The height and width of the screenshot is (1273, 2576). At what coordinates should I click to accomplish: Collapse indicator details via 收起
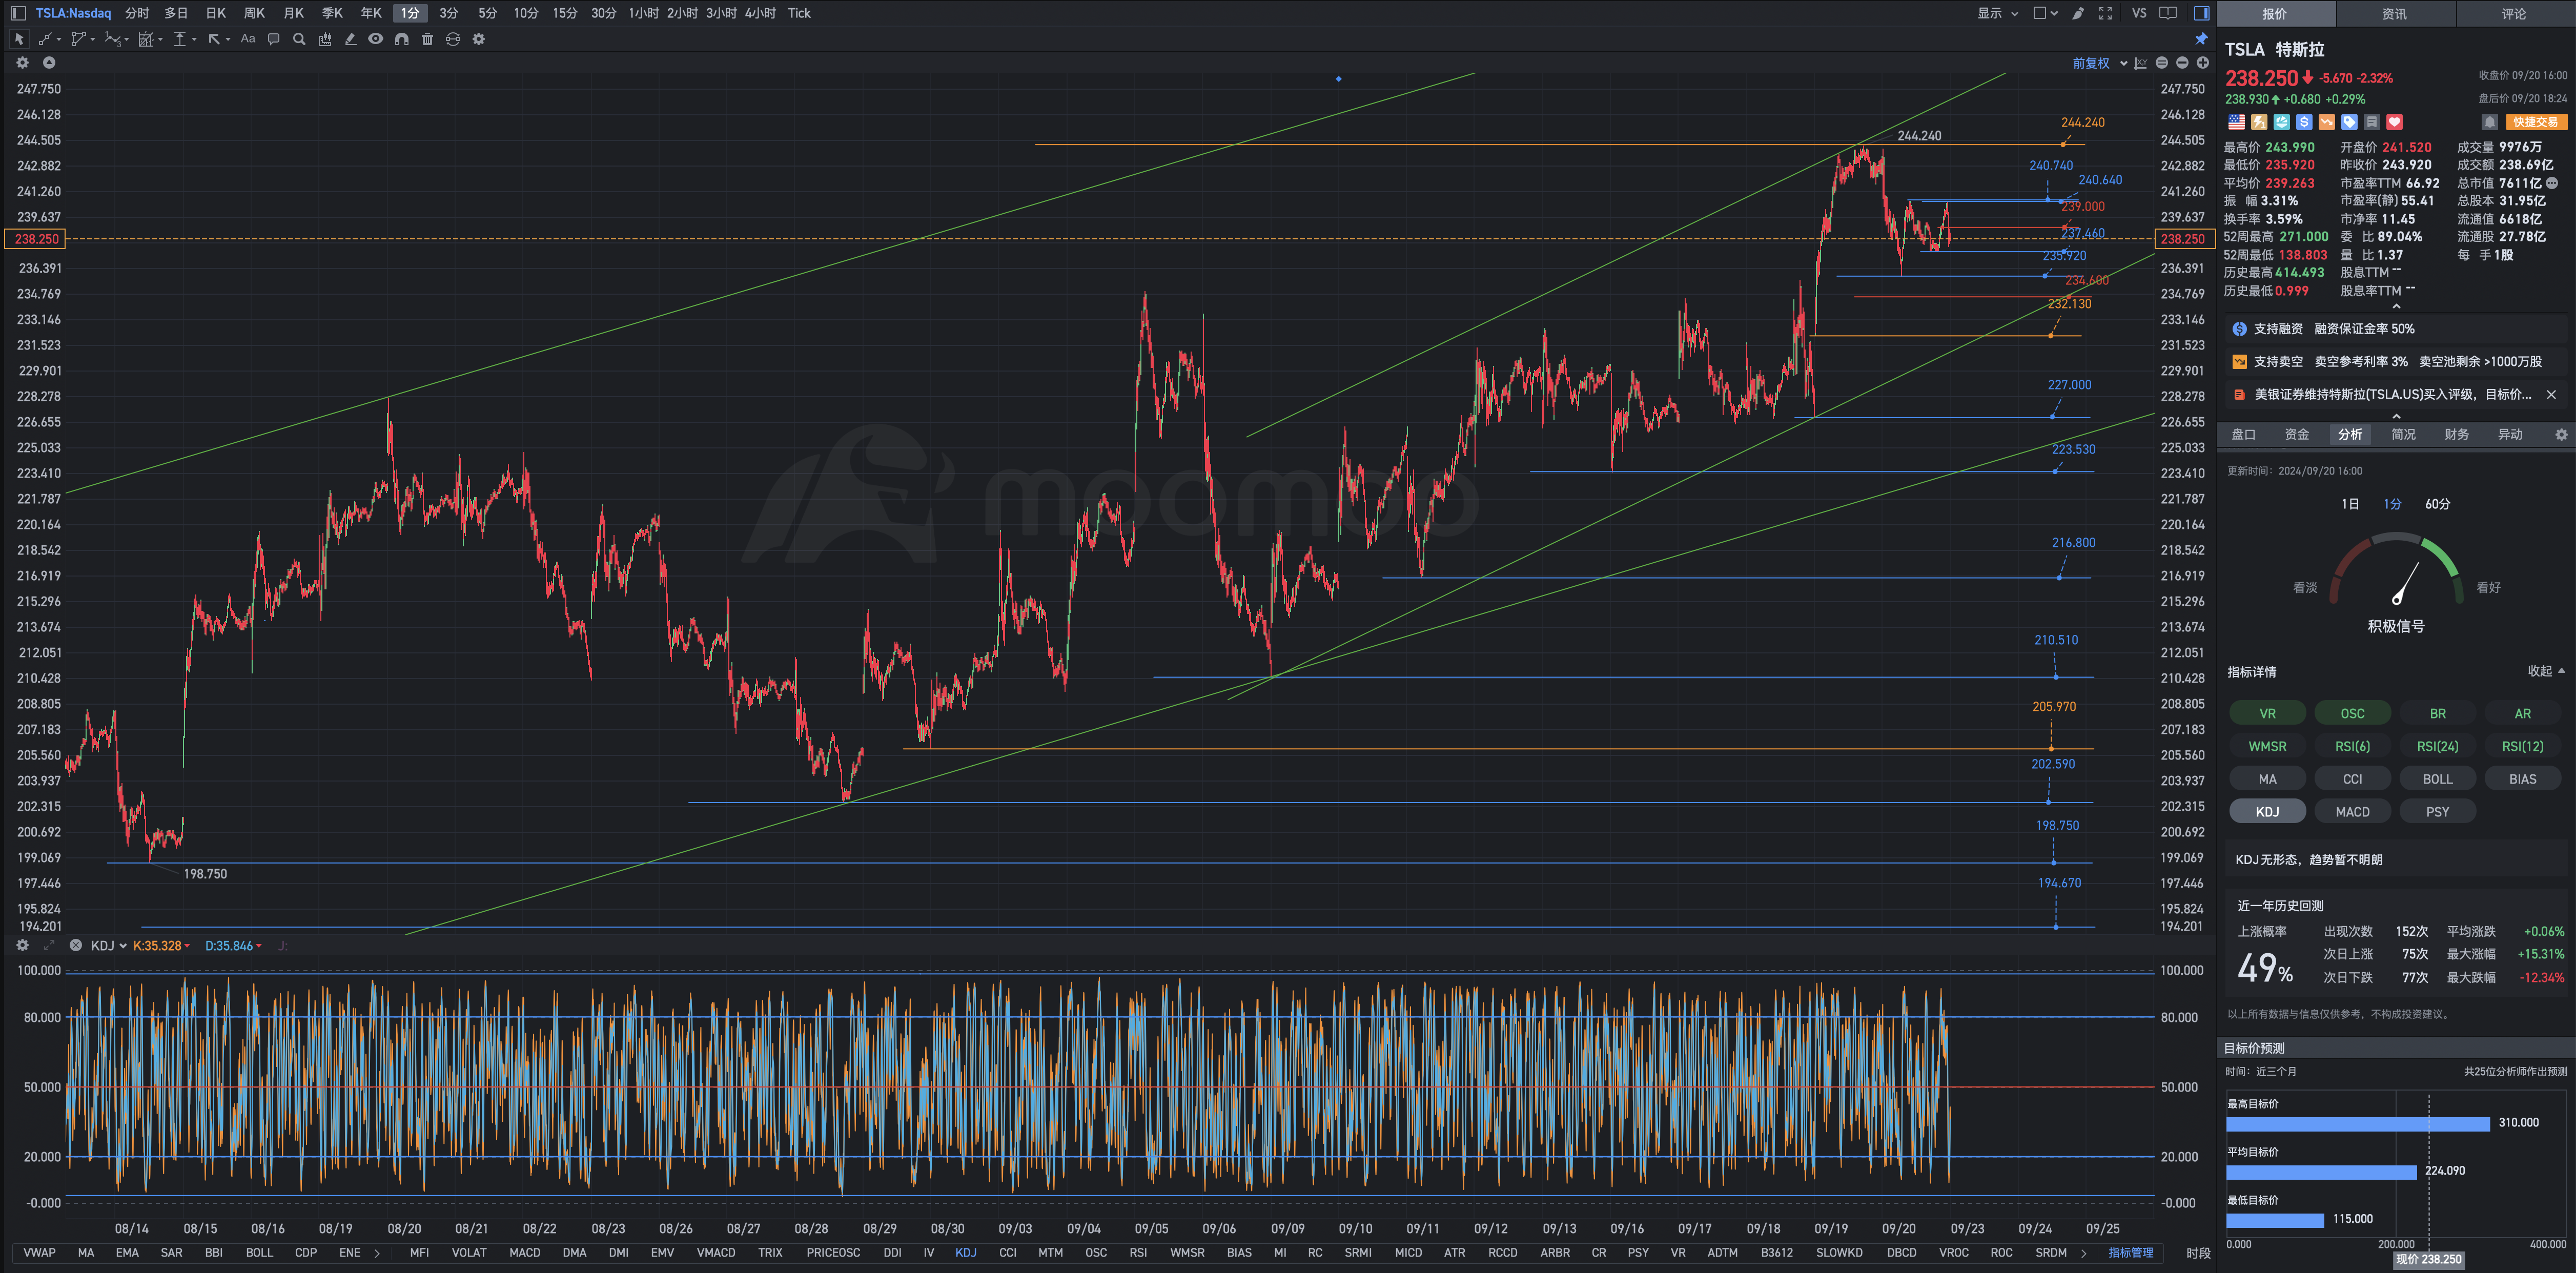(2546, 671)
